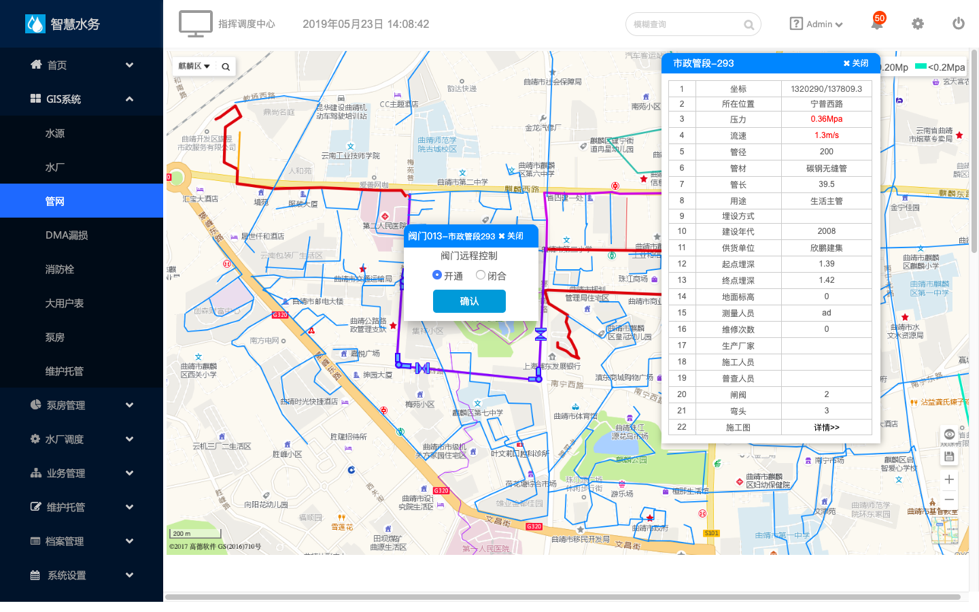979x612 pixels.
Task: Click the monitor icon beside 指挥调度中心
Action: [x=195, y=24]
